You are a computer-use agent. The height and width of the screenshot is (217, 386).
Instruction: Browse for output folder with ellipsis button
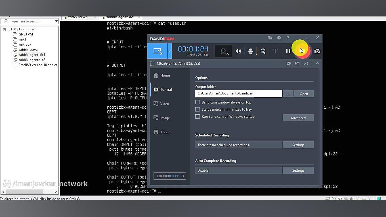click(x=288, y=94)
